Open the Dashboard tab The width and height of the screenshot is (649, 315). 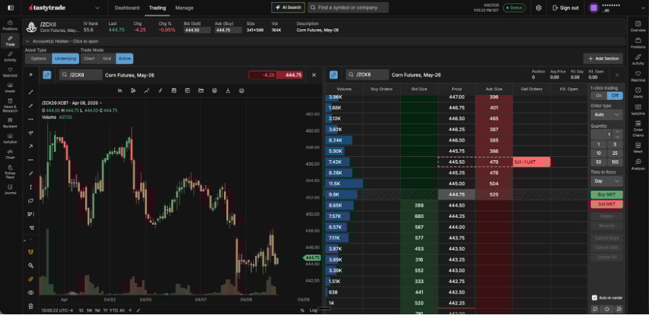(127, 8)
